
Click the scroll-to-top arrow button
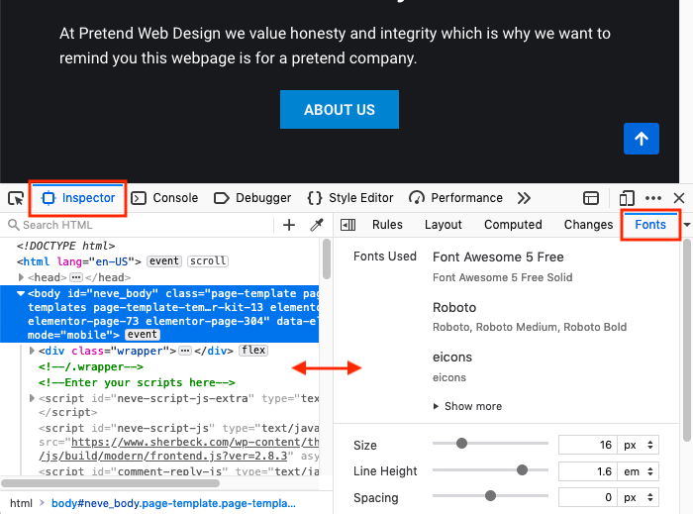coord(642,139)
